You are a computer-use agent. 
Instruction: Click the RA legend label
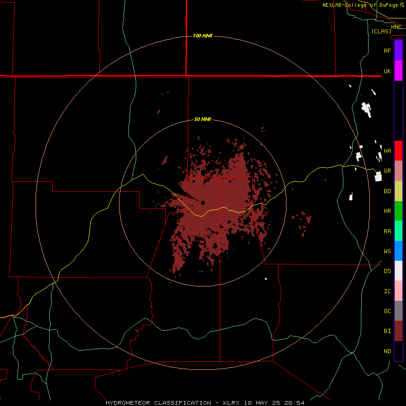(x=387, y=231)
